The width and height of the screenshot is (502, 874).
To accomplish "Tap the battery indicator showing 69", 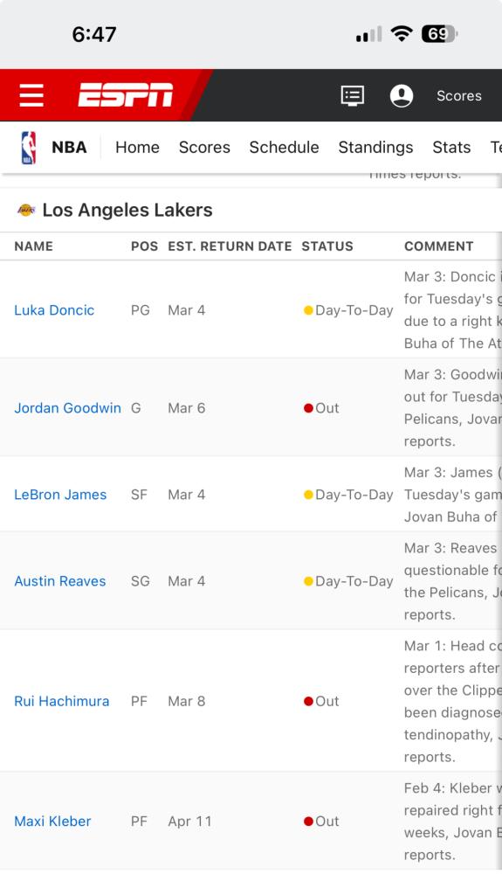I will pos(439,34).
